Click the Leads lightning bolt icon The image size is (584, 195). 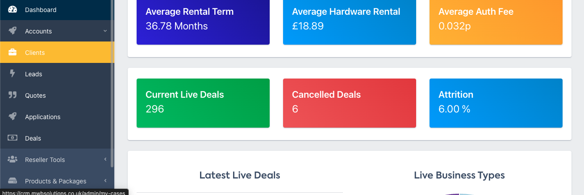click(x=13, y=74)
